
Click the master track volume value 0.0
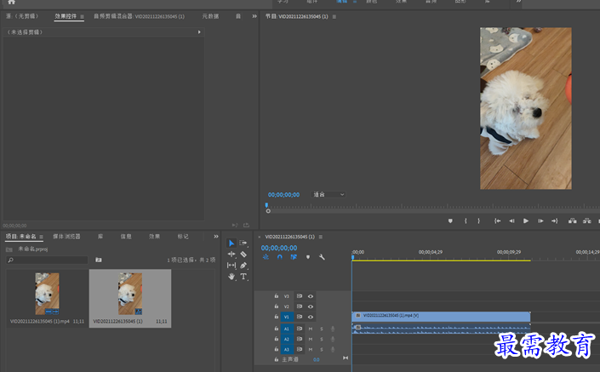point(316,360)
